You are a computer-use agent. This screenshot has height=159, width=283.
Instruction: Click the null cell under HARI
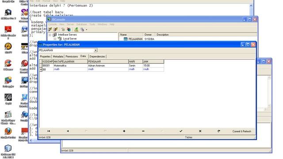136,69
